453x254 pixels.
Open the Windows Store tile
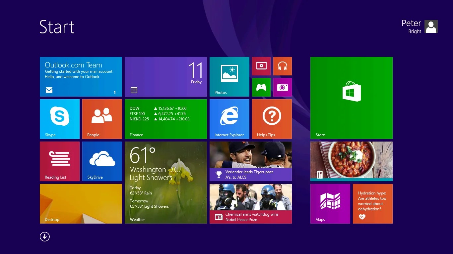pyautogui.click(x=351, y=98)
